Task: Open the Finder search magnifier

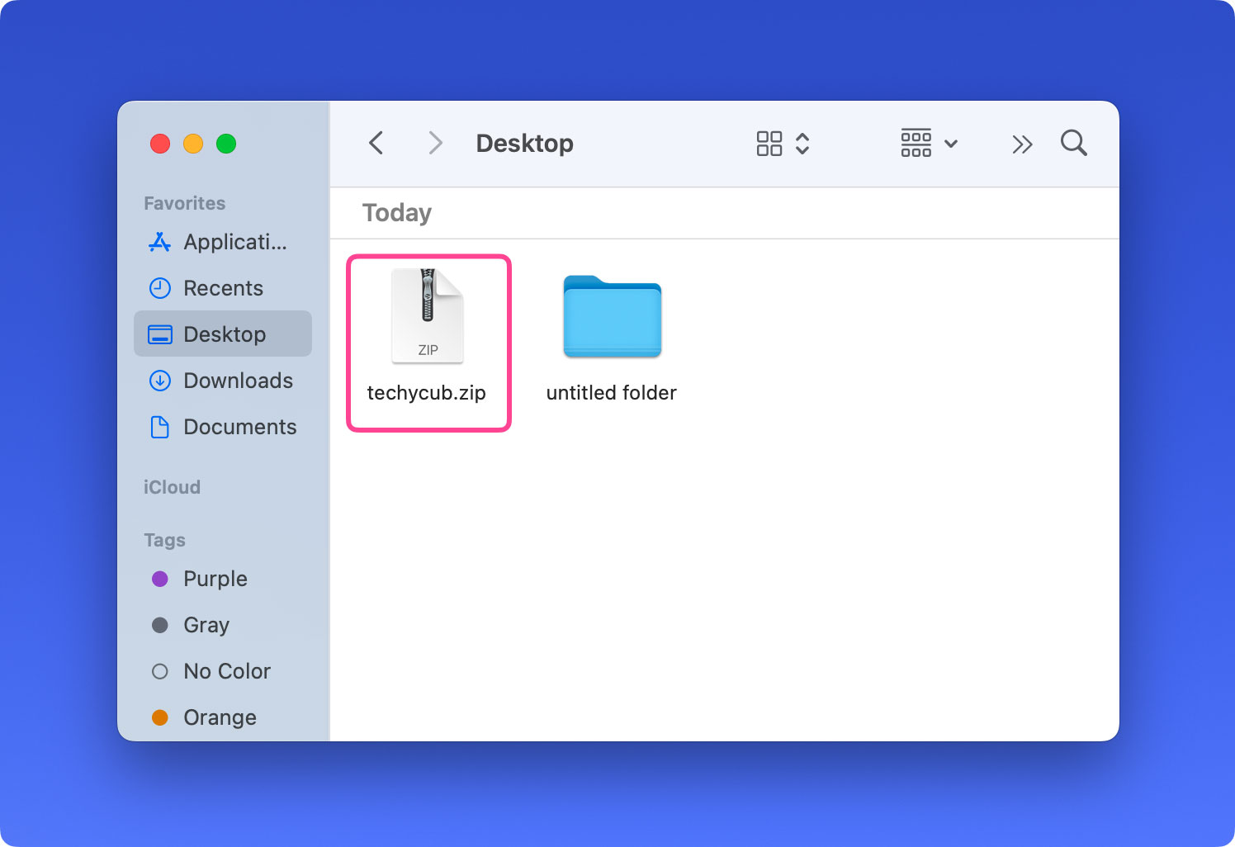Action: tap(1073, 144)
